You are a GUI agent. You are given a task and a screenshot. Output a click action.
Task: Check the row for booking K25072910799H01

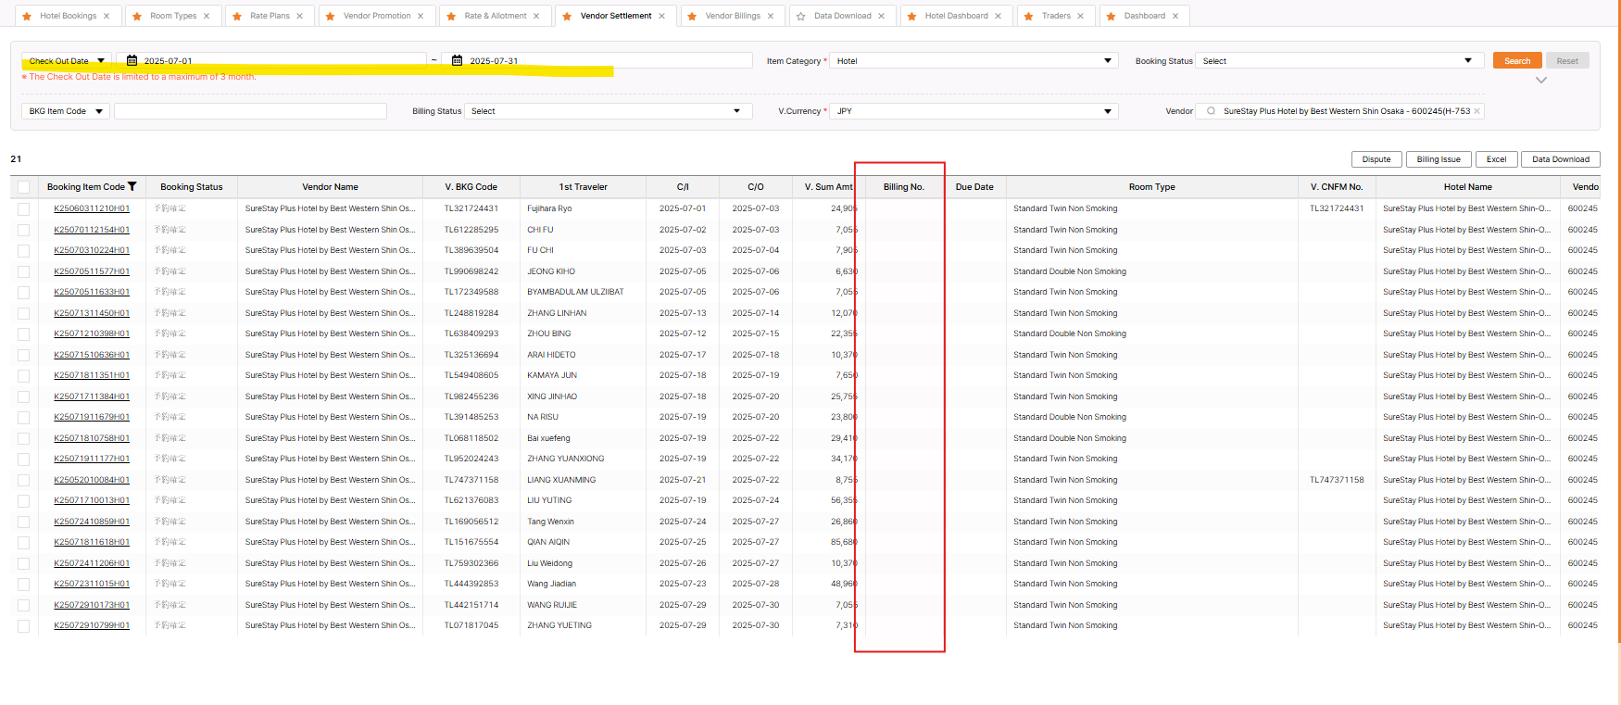[x=24, y=626]
